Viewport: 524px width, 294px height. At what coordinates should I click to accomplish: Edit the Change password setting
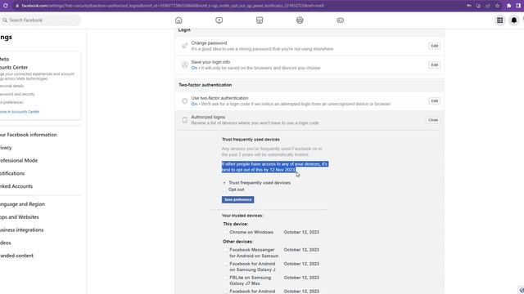click(x=434, y=46)
